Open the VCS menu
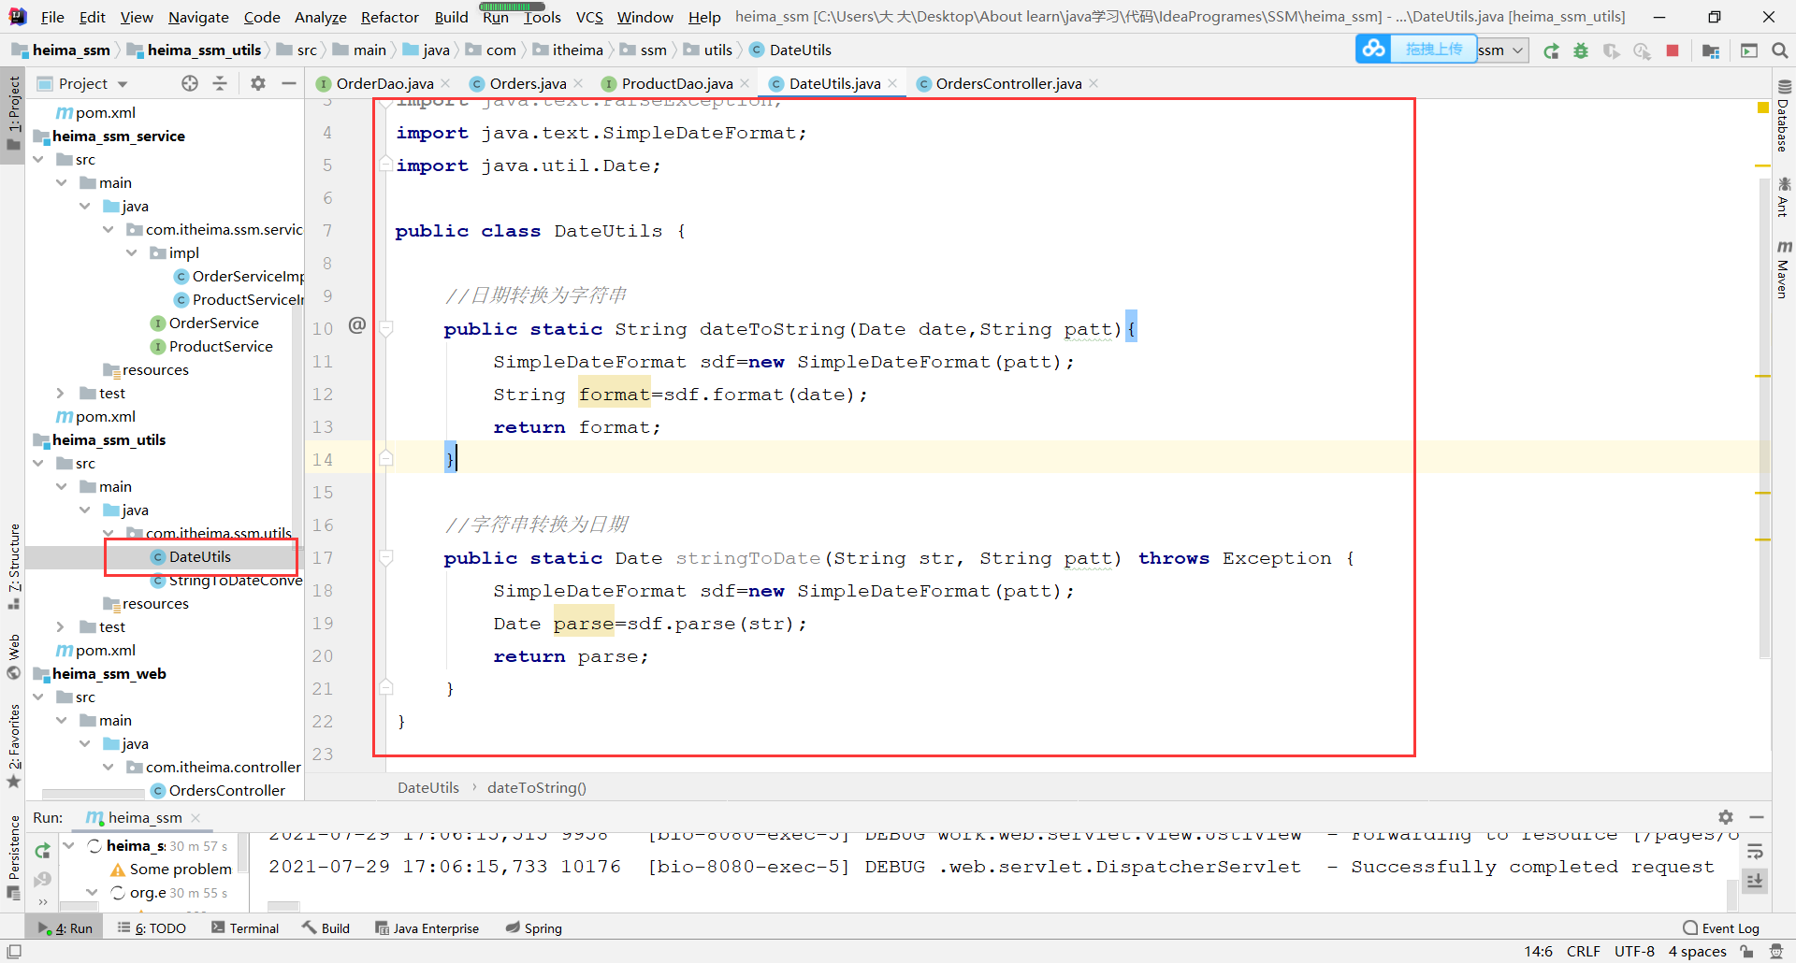 (x=589, y=17)
